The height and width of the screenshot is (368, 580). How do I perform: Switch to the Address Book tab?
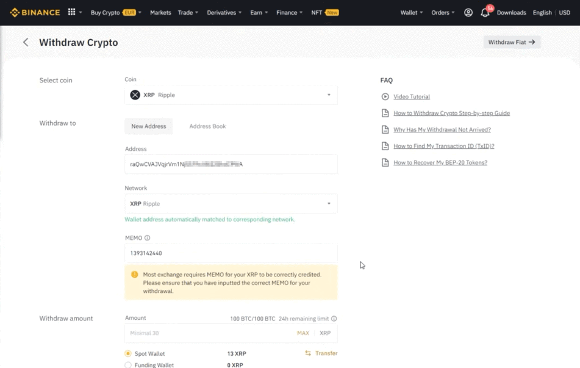coord(207,126)
